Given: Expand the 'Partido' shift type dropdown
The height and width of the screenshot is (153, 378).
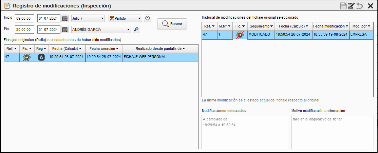Looking at the screenshot, I should [125, 18].
